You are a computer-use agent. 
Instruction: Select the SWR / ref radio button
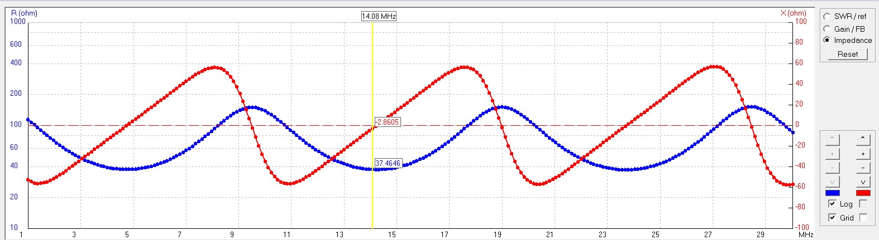click(827, 16)
